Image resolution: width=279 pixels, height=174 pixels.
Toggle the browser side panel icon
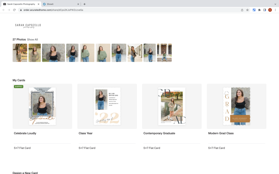click(265, 10)
